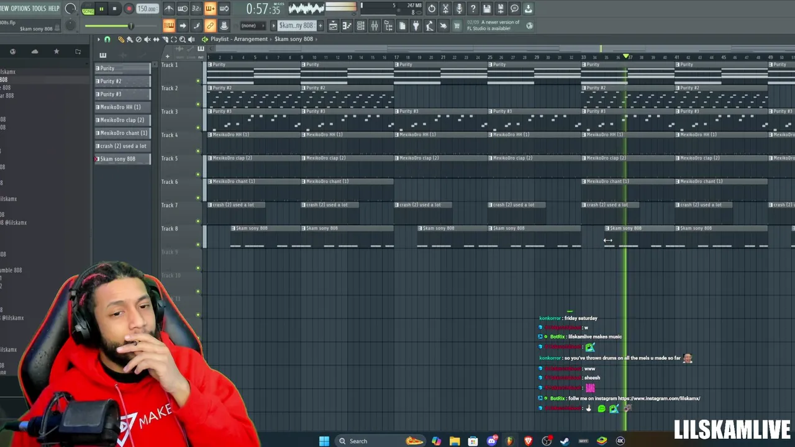Select MexikoDro clap (2) in picker
The width and height of the screenshot is (795, 447).
(x=122, y=120)
